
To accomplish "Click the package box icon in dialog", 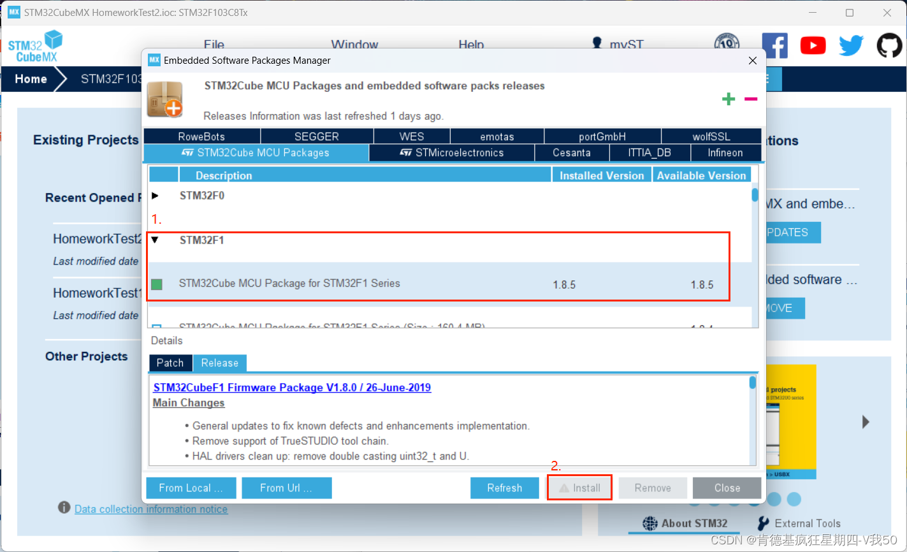I will pos(165,99).
